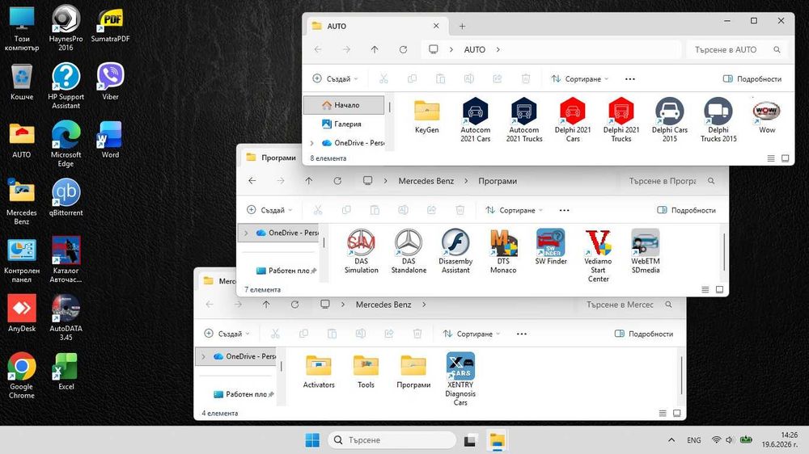Screen dimensions: 809x454
Task: Select the AUTO folder on desktop
Action: 21,139
